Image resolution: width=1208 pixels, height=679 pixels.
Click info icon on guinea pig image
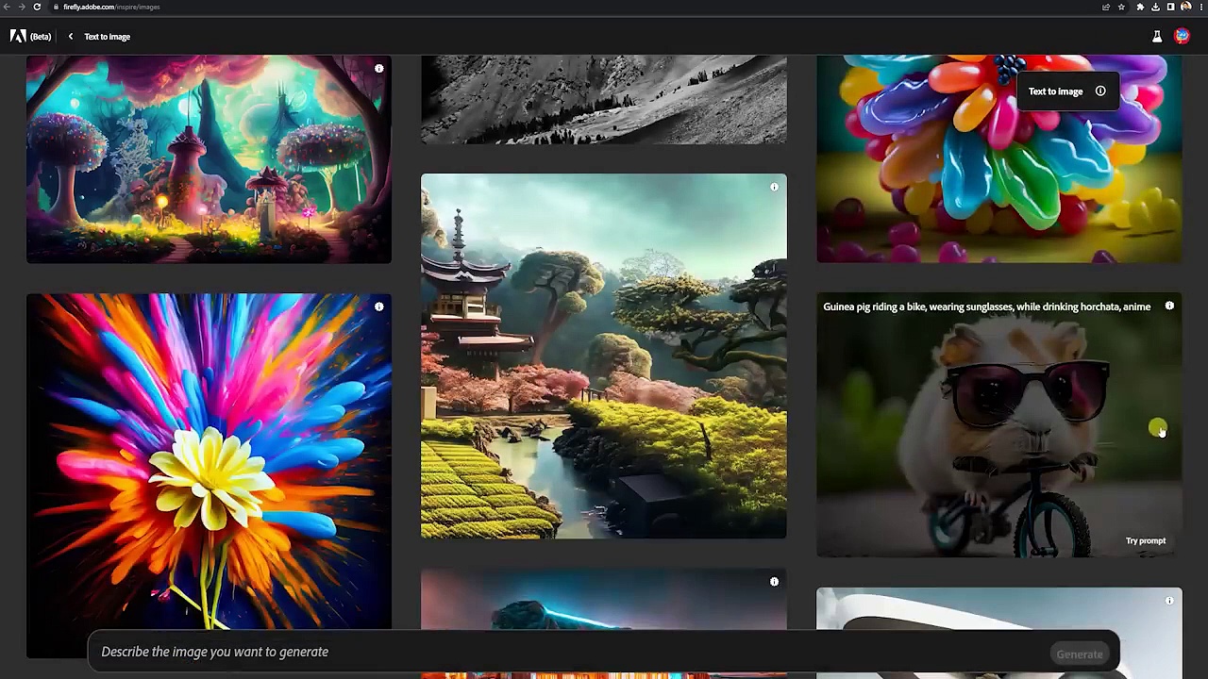pos(1169,306)
